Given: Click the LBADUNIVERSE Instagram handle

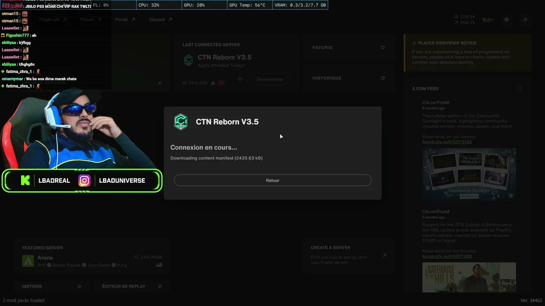Looking at the screenshot, I should click(122, 181).
